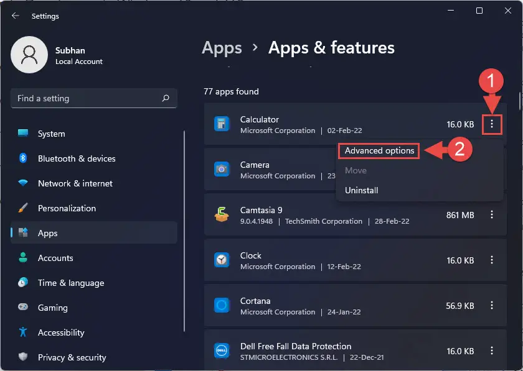Click the search magnifier icon
This screenshot has height=371, width=523.
(x=166, y=98)
